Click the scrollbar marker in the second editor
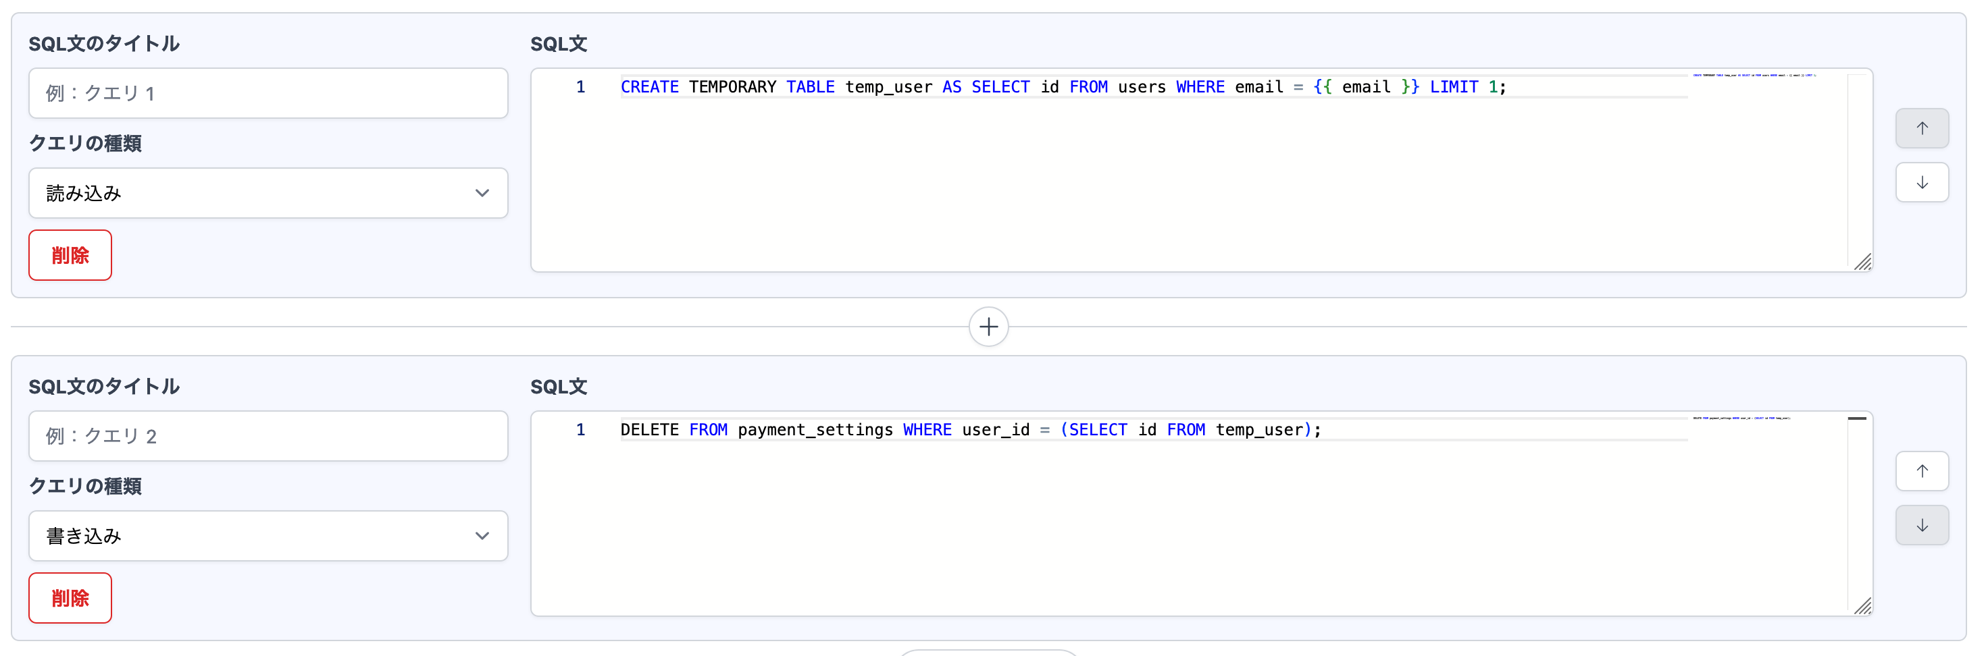Screen dimensions: 1986x656 coord(1856,418)
